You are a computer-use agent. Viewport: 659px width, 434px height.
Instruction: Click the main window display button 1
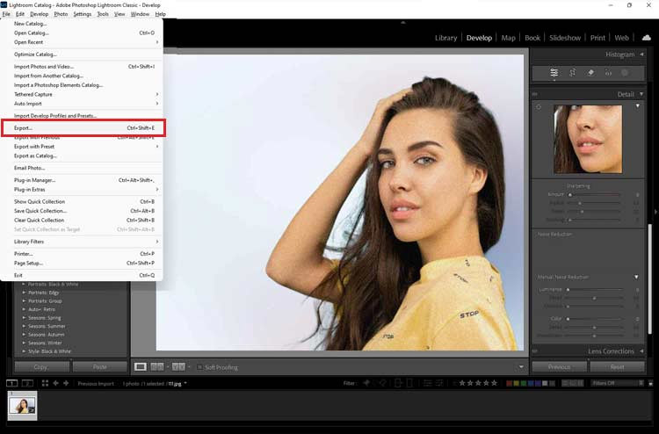coord(11,383)
